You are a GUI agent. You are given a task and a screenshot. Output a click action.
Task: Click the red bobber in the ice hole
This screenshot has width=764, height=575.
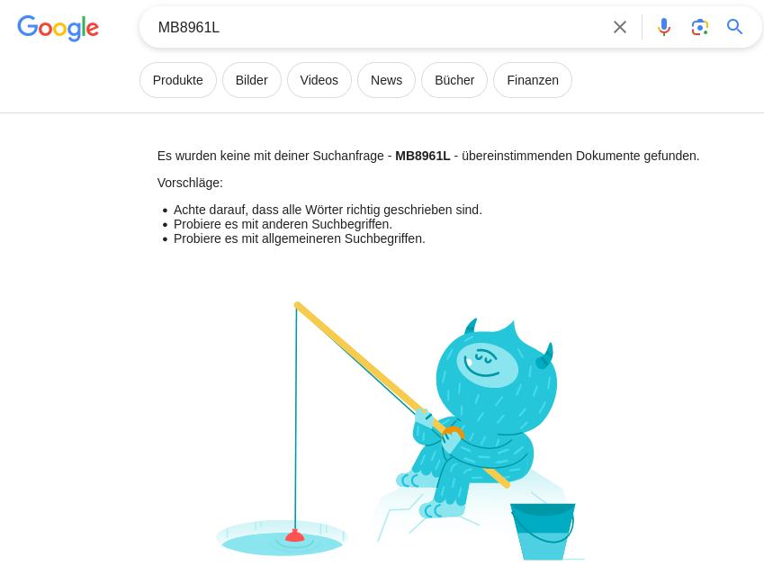click(x=295, y=535)
